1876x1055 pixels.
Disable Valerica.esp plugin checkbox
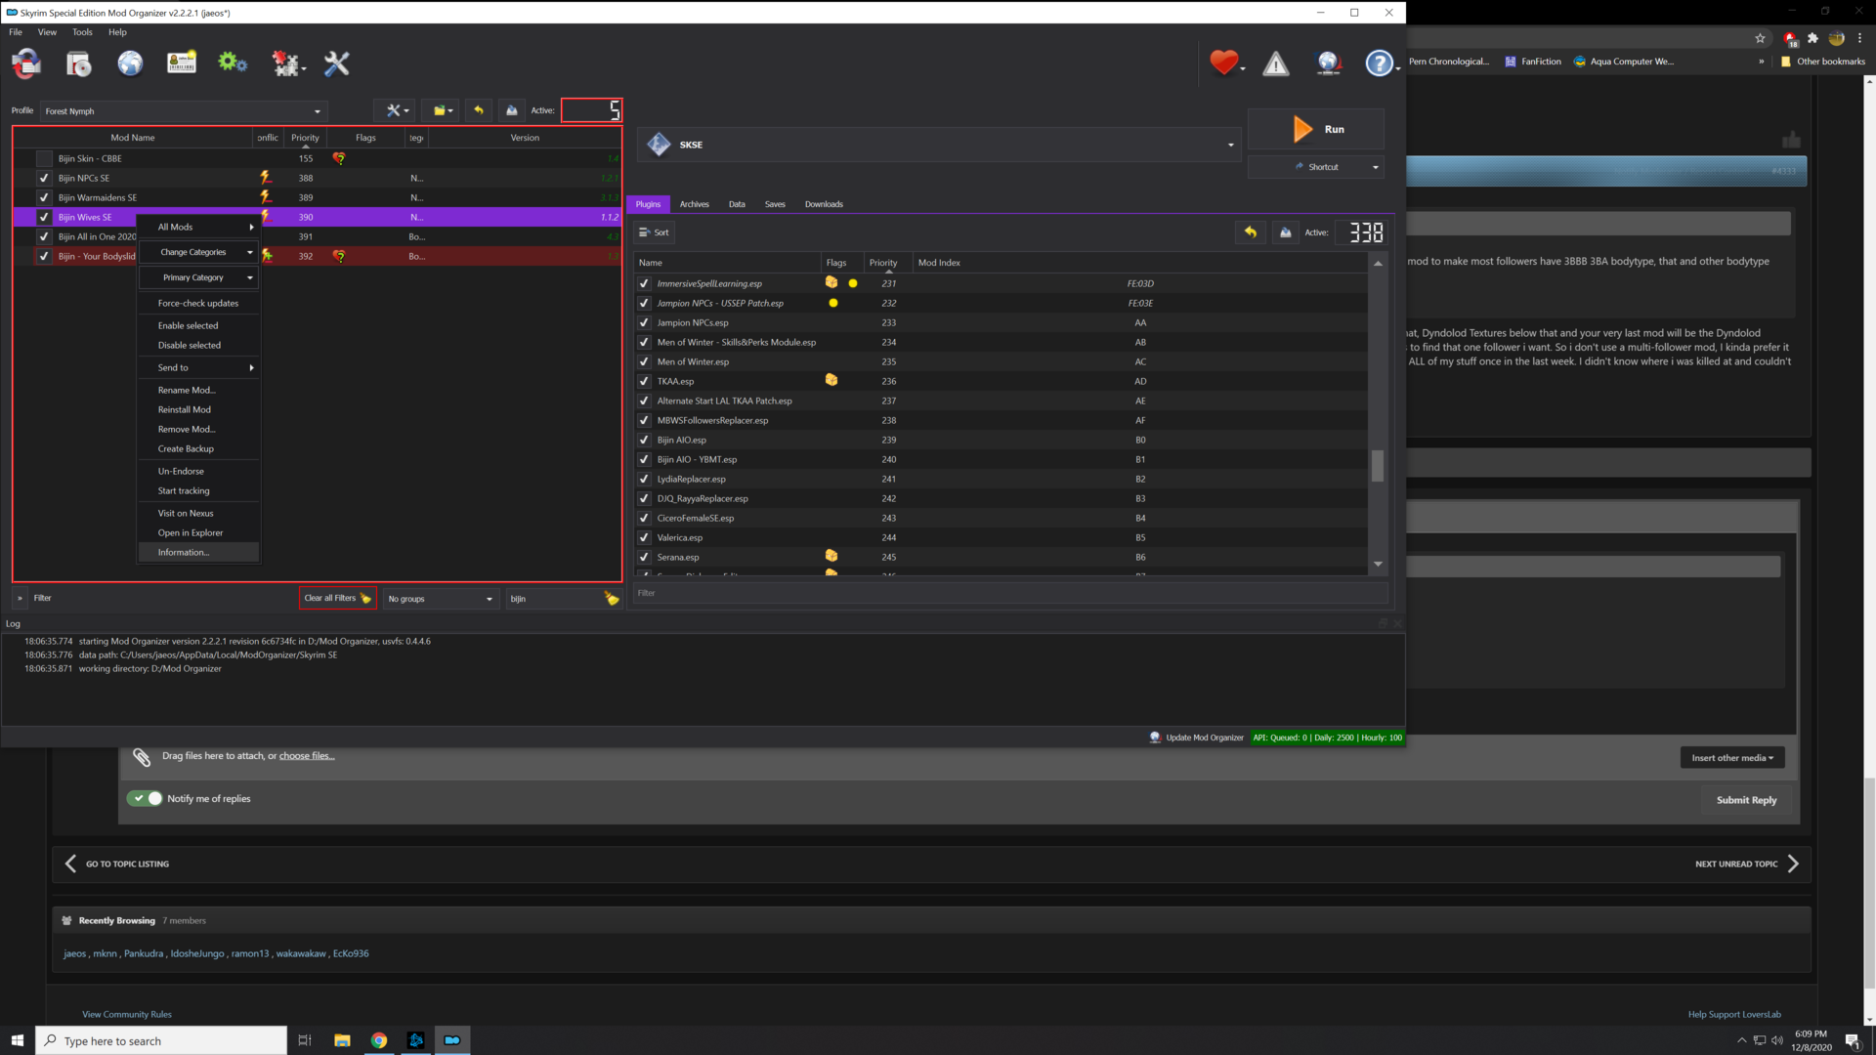coord(644,537)
